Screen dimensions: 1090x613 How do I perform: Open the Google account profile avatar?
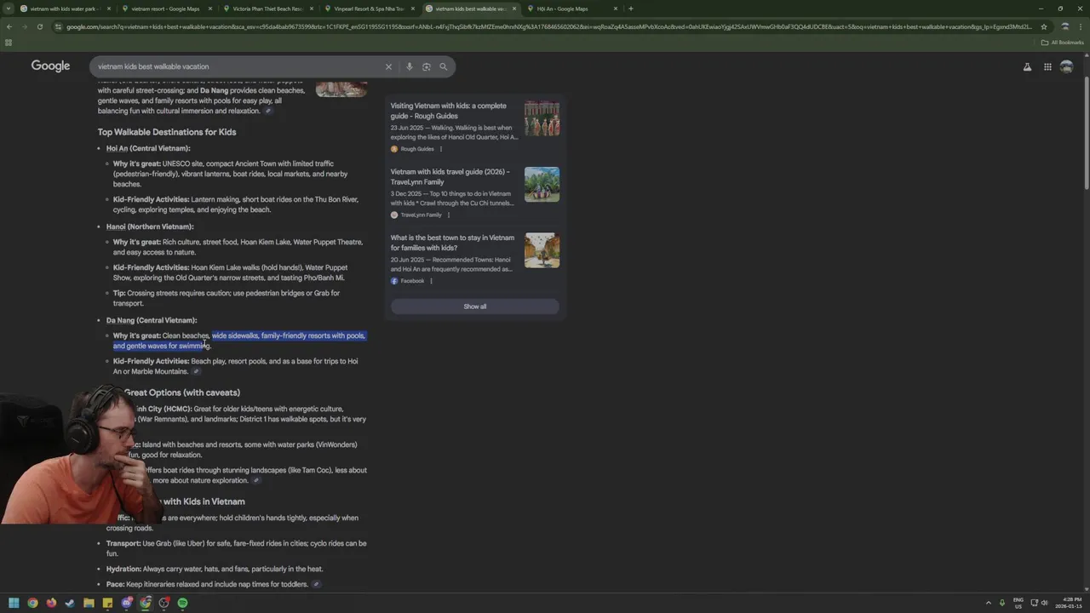click(1066, 66)
